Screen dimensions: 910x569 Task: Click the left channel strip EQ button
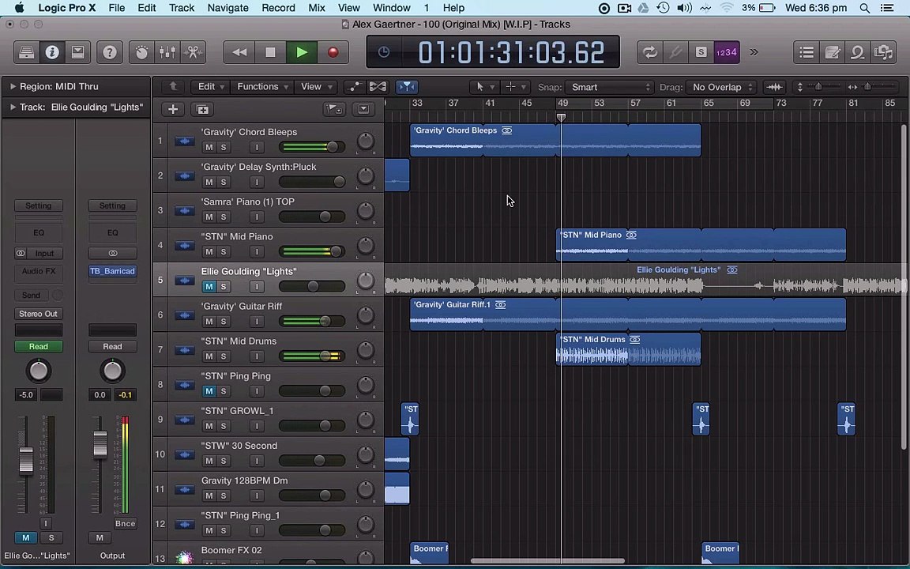tap(38, 232)
